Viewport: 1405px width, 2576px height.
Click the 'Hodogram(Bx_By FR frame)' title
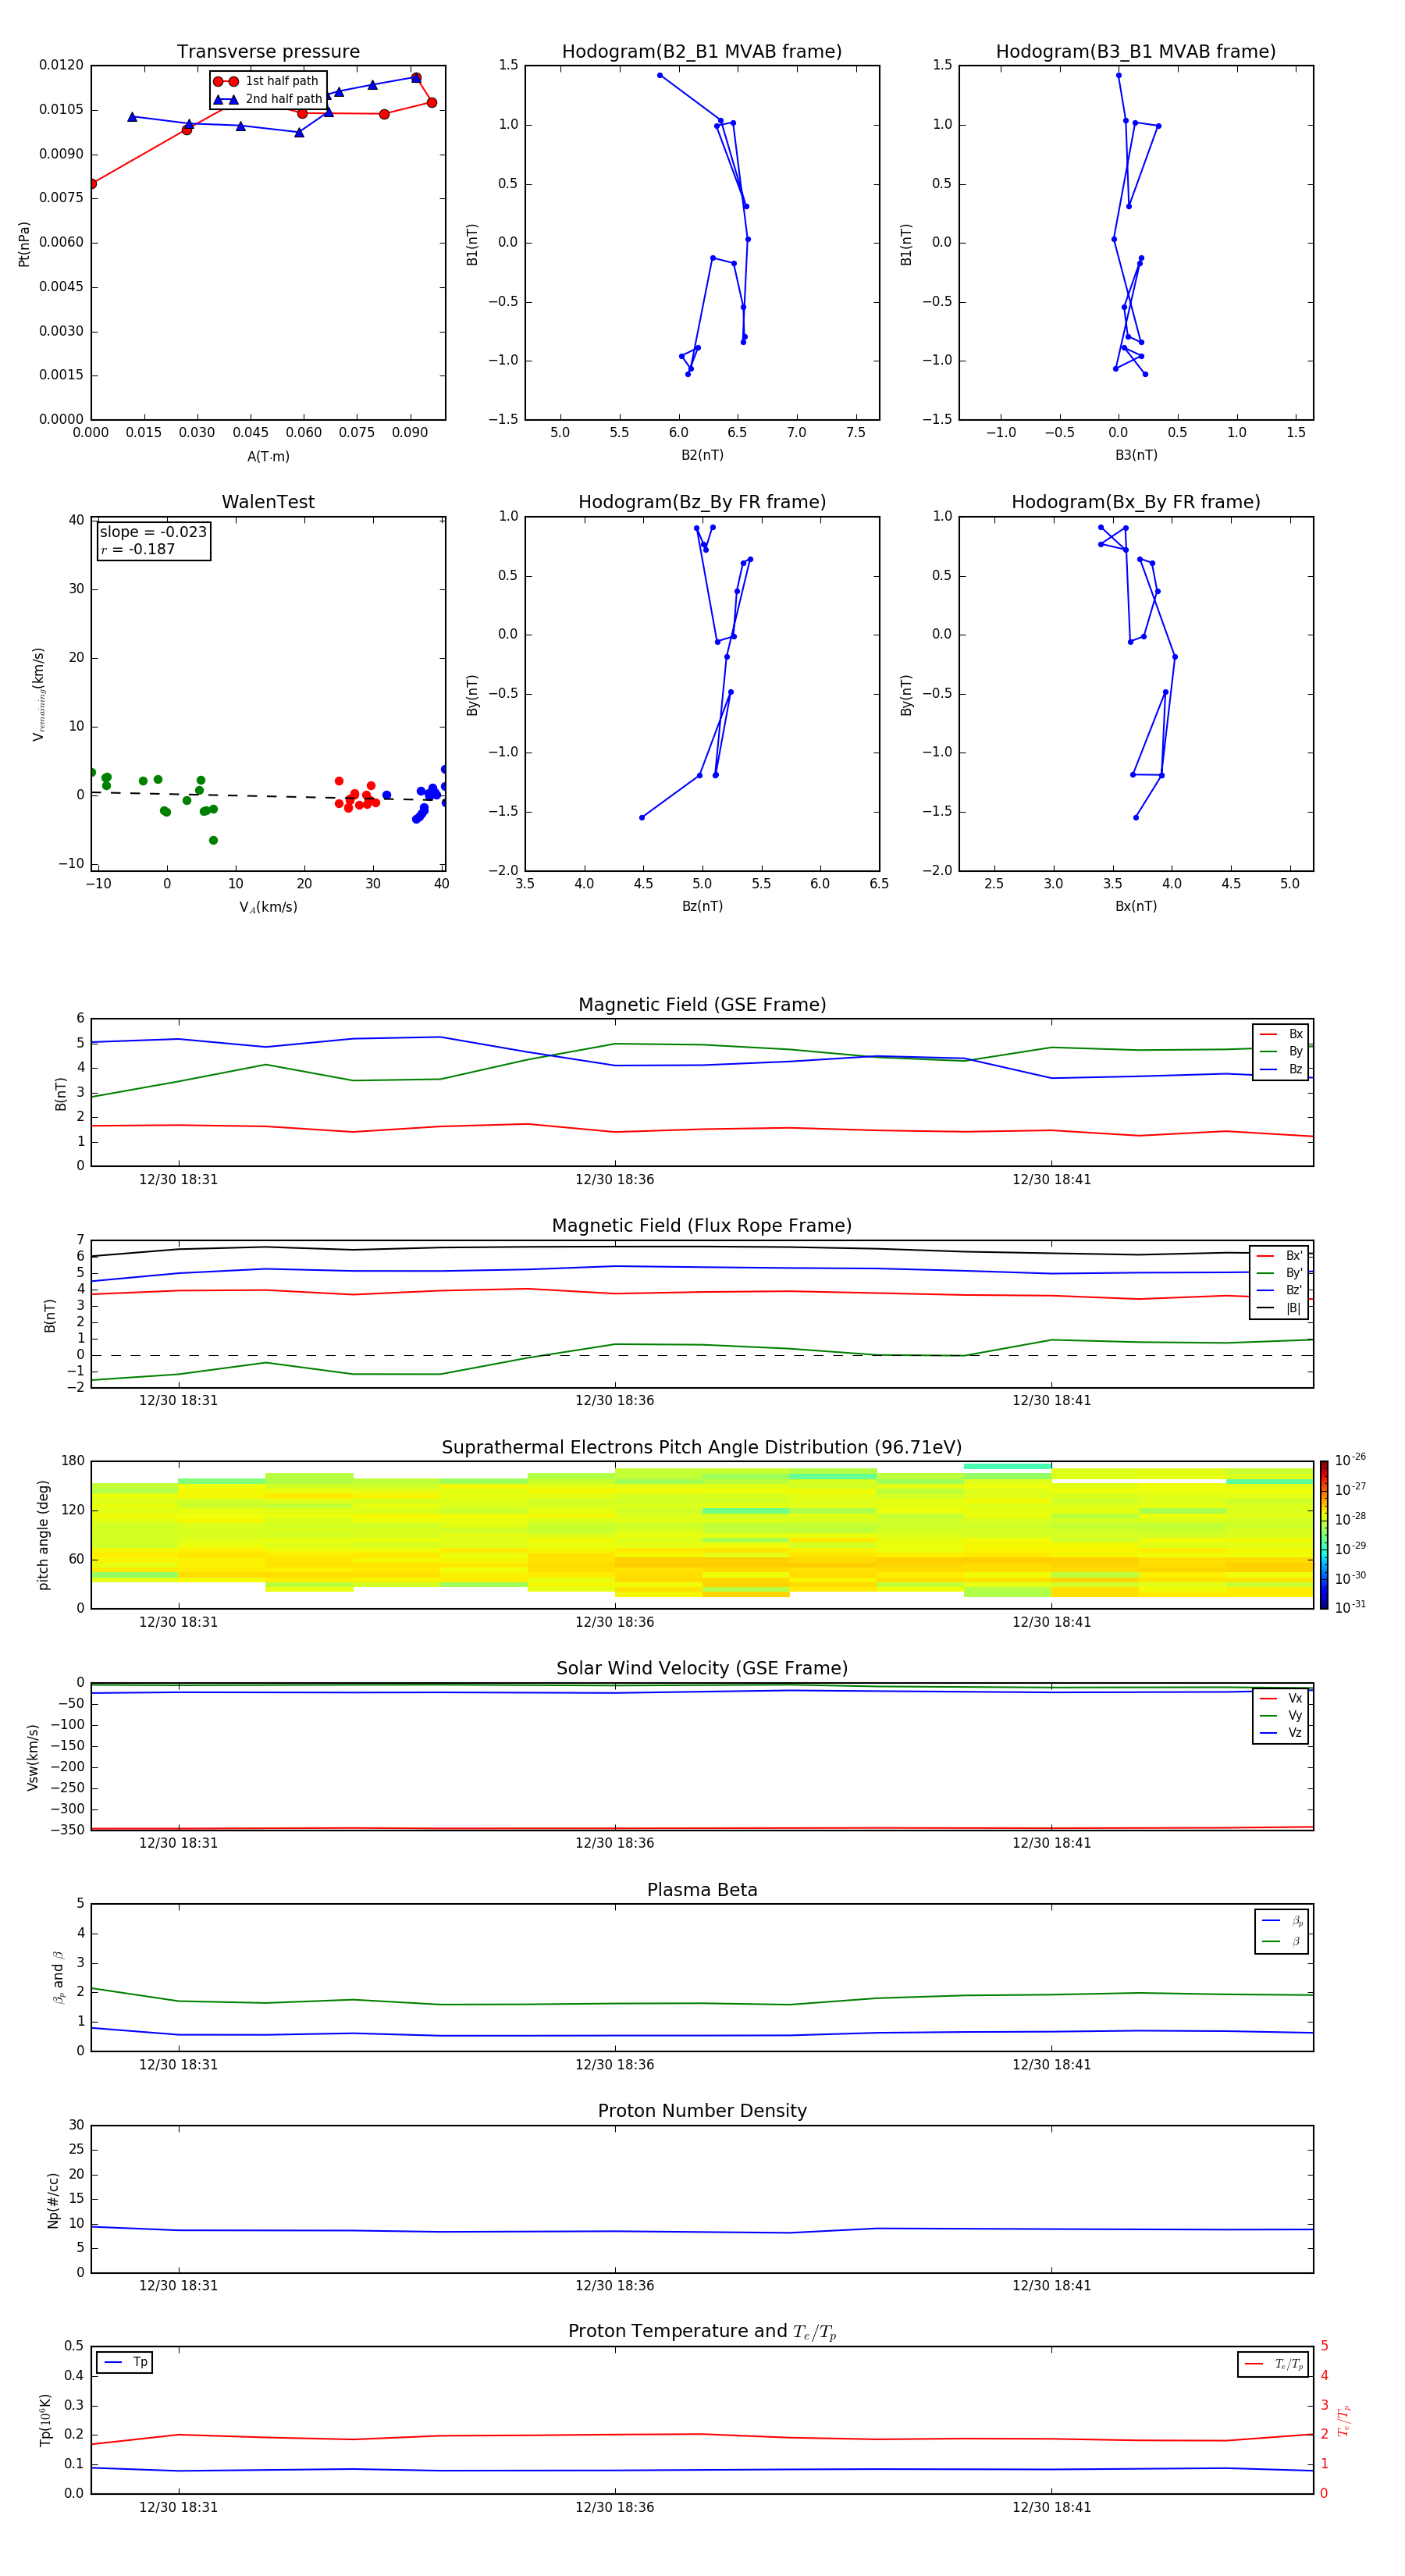pos(1136,502)
